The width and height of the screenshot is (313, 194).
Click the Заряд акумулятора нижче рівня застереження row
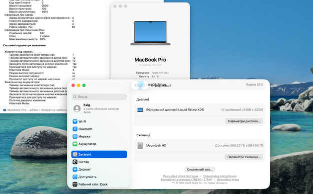(41, 18)
